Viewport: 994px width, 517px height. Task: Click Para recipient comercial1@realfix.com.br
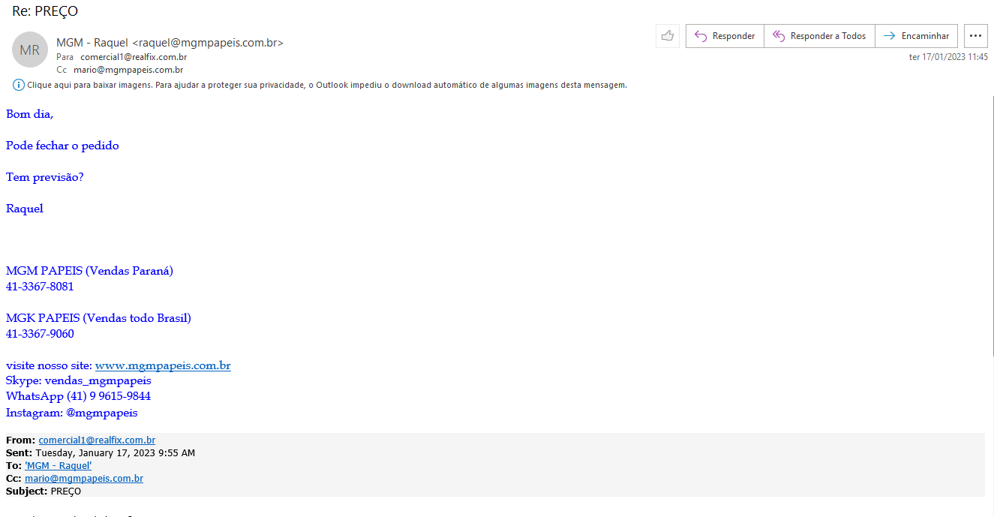click(x=134, y=57)
